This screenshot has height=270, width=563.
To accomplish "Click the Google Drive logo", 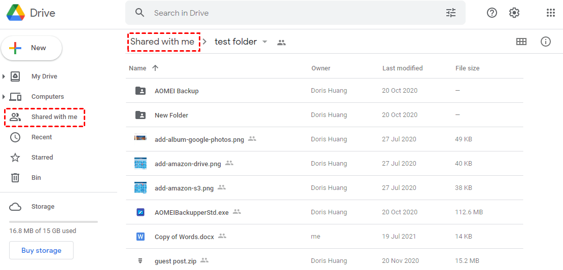I will point(16,13).
